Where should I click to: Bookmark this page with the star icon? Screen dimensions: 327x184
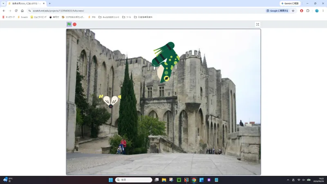(293, 11)
